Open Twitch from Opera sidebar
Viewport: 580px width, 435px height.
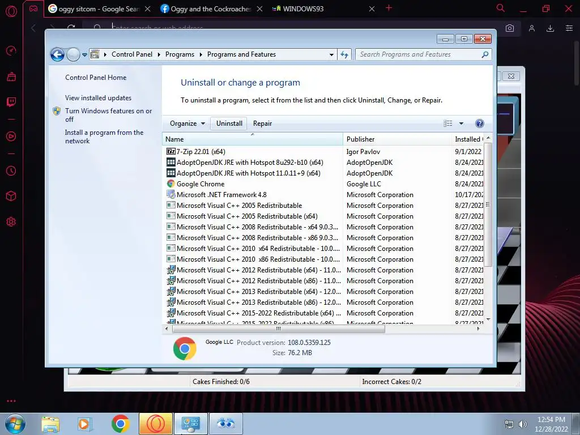tap(11, 102)
